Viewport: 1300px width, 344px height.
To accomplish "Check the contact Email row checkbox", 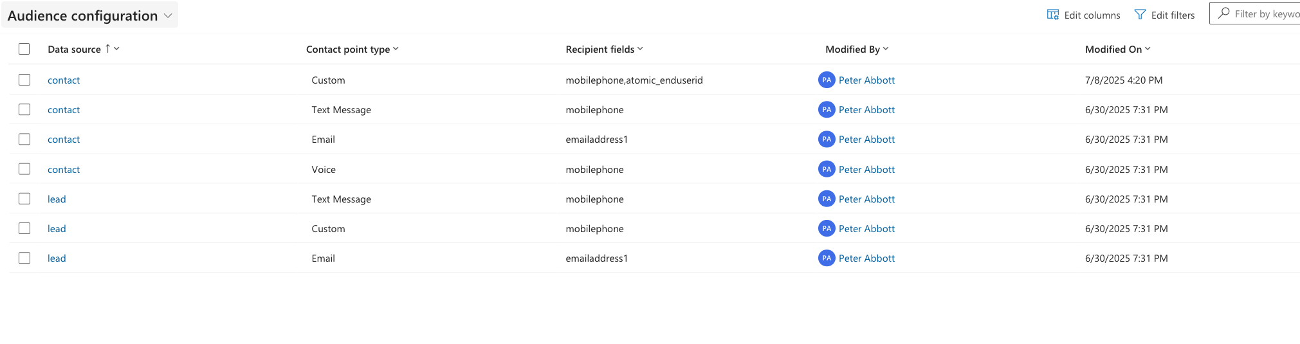I will 24,139.
